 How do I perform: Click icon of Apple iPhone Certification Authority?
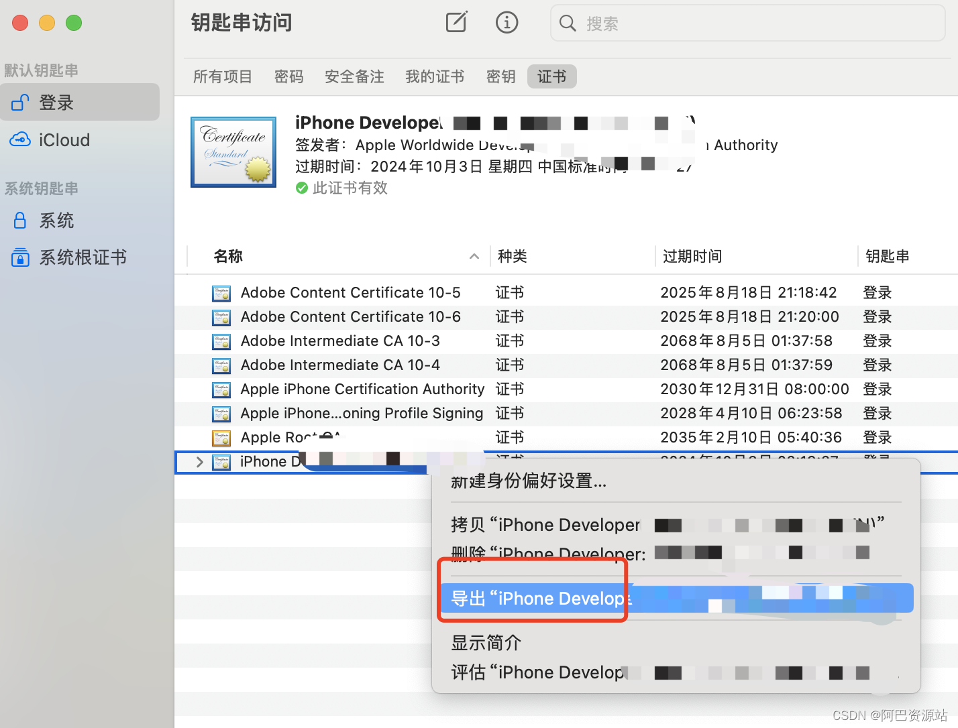(221, 389)
